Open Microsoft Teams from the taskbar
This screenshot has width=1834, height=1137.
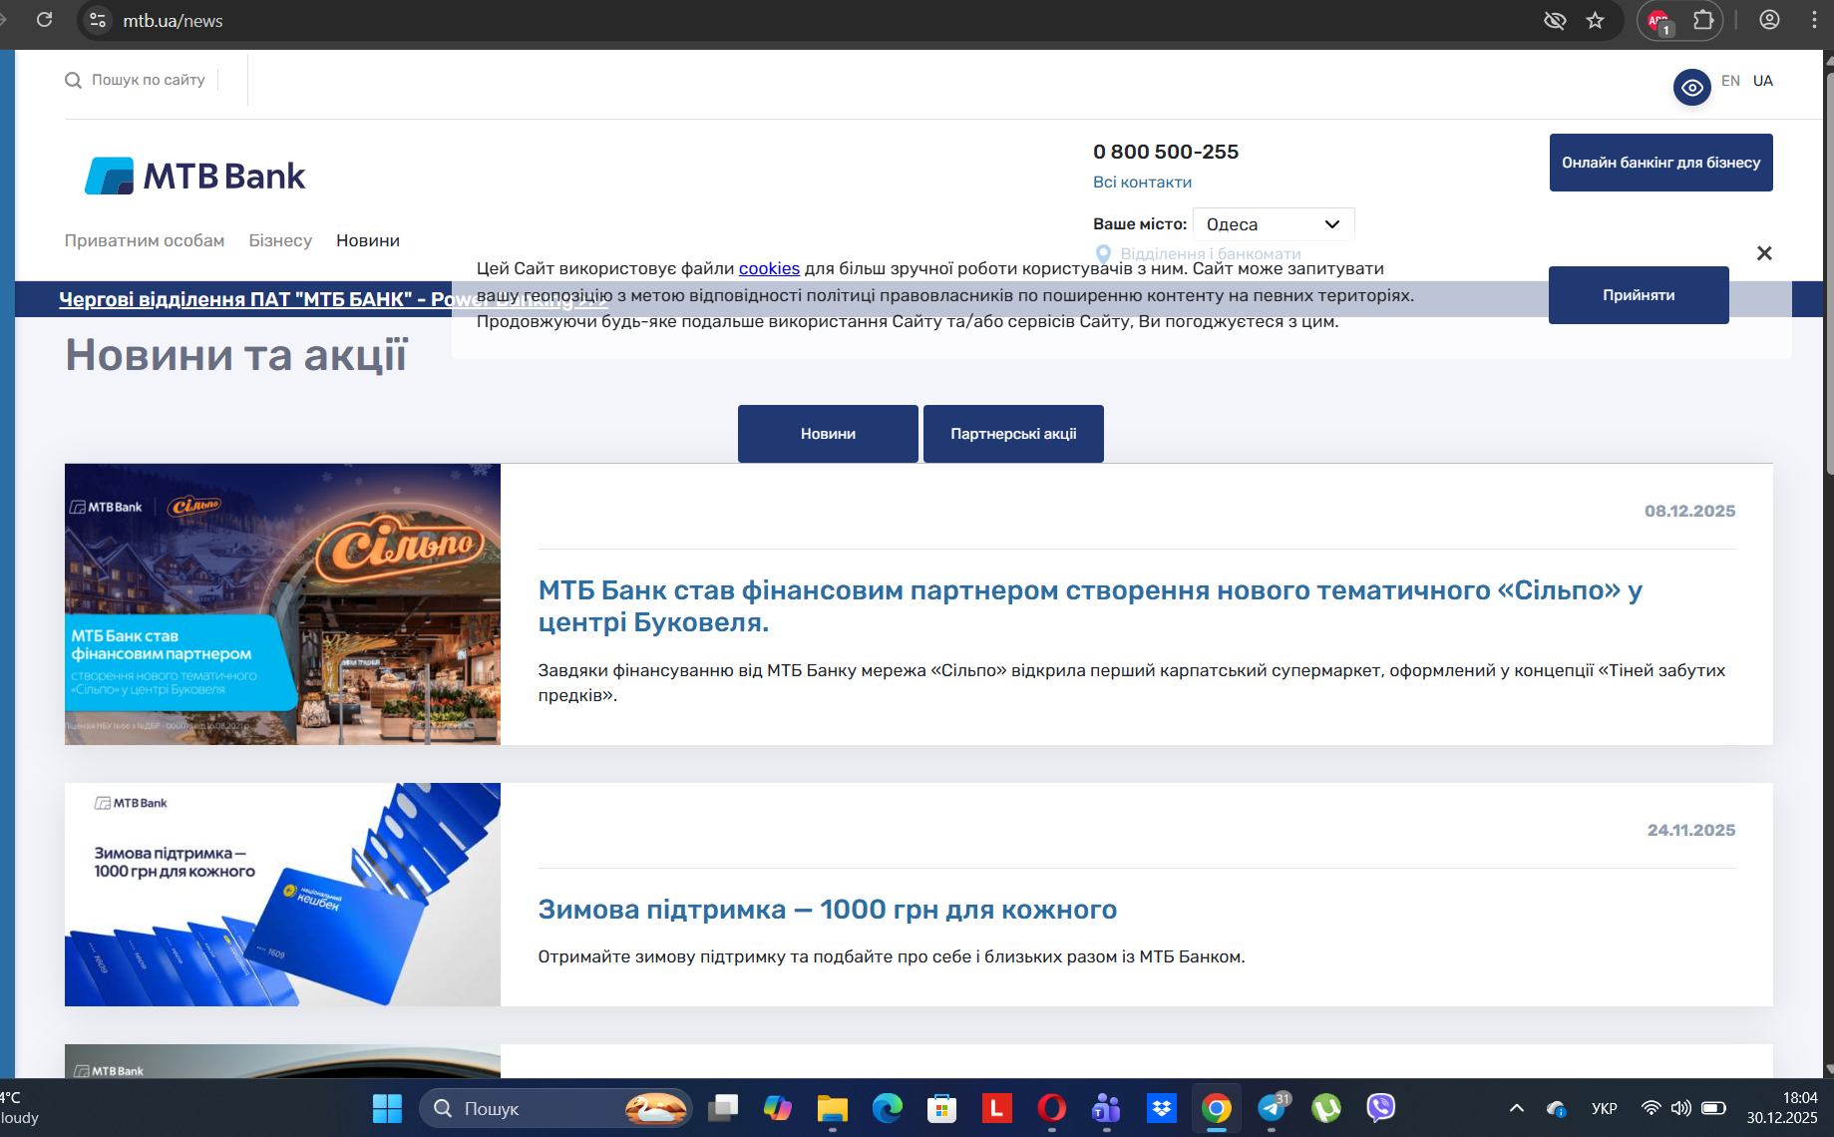point(1107,1108)
